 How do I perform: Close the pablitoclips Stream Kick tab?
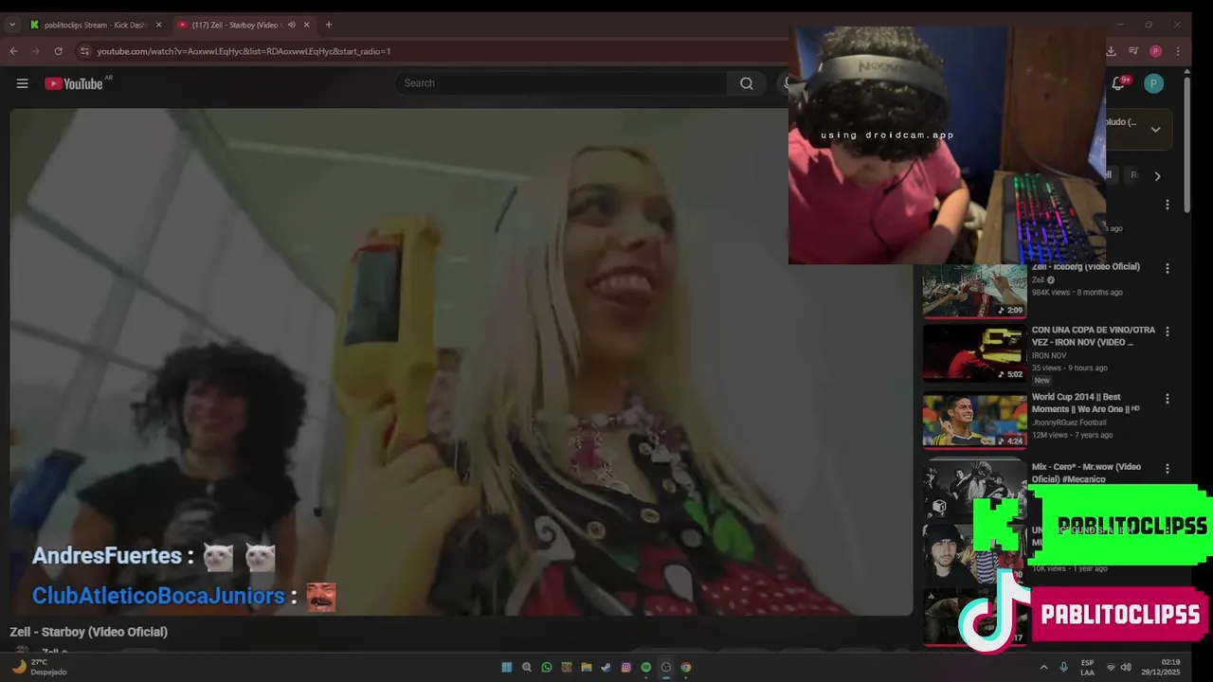[158, 25]
